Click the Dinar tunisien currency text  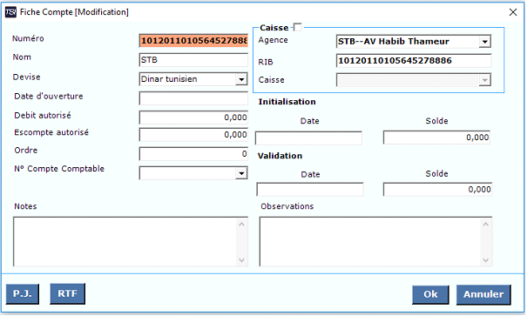tap(169, 79)
